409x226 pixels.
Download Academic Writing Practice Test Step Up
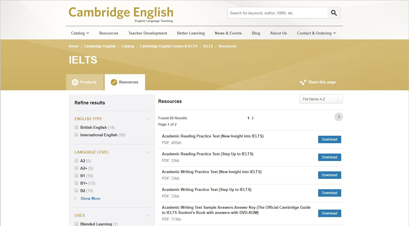tap(329, 193)
